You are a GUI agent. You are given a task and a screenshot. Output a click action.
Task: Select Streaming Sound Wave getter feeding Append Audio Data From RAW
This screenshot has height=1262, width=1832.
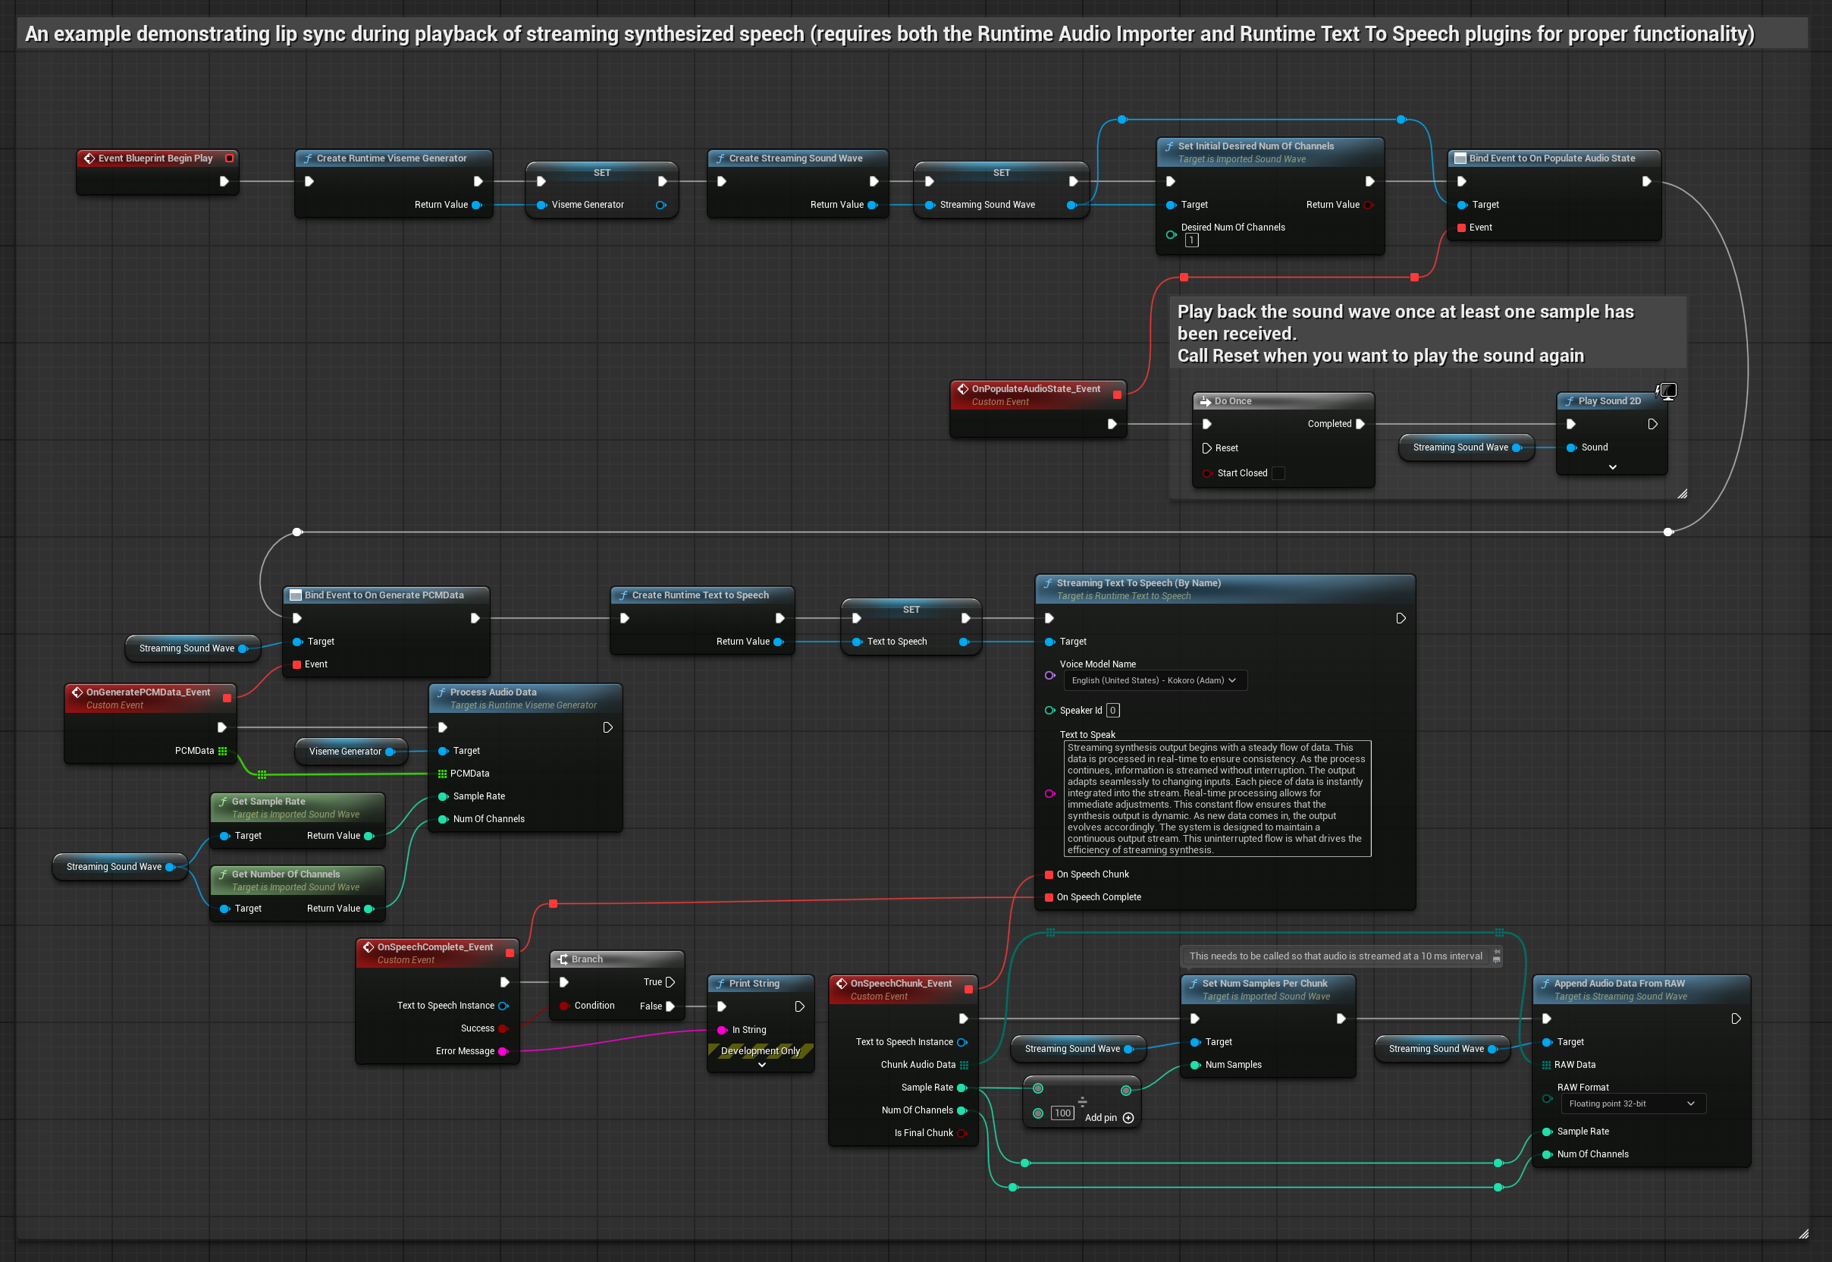(x=1442, y=1048)
